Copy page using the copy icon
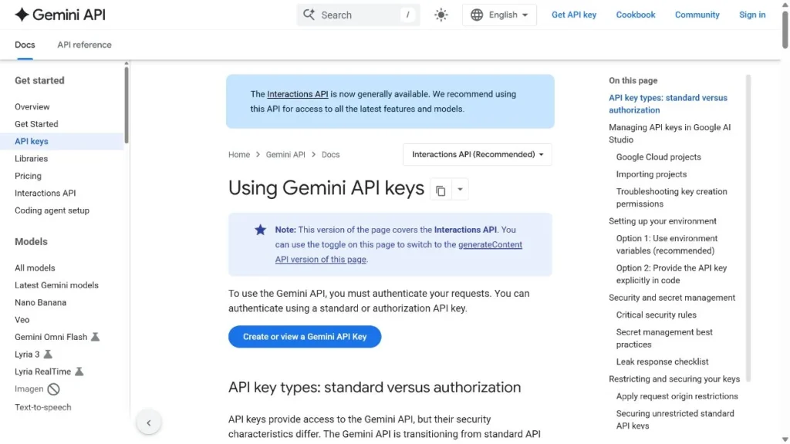The image size is (790, 444). tap(441, 190)
